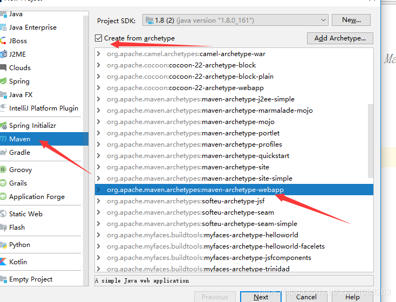Click the Clouds icon
This screenshot has width=396, height=302.
3,67
